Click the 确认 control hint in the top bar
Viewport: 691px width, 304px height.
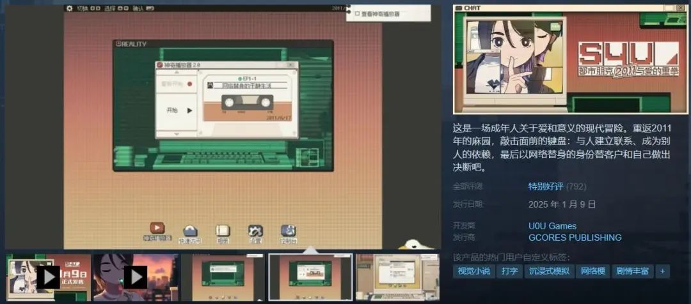144,8
